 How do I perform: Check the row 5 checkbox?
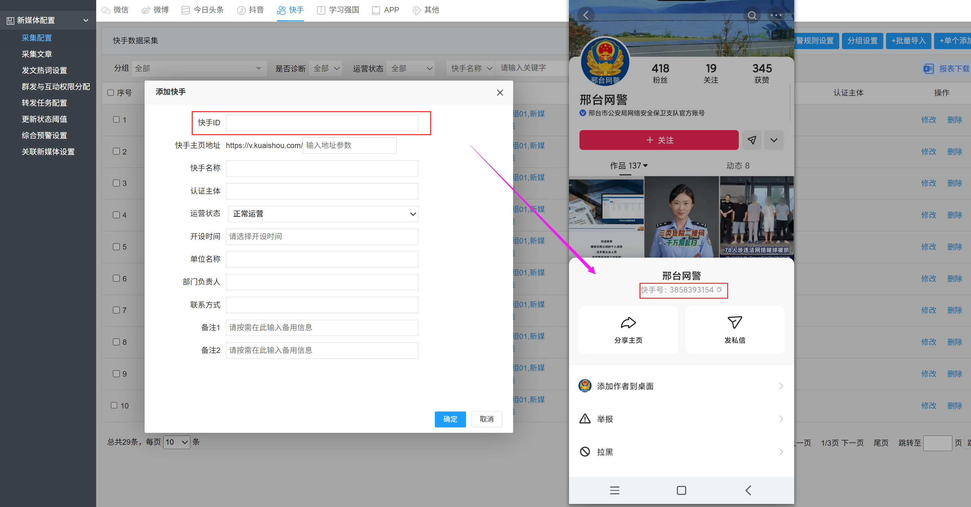[x=117, y=247]
